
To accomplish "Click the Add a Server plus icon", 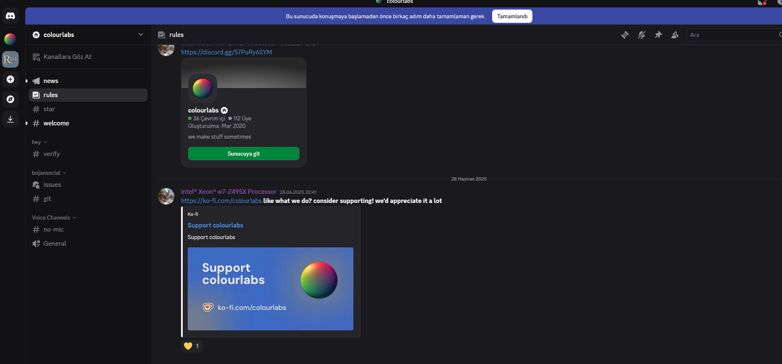I will click(10, 79).
